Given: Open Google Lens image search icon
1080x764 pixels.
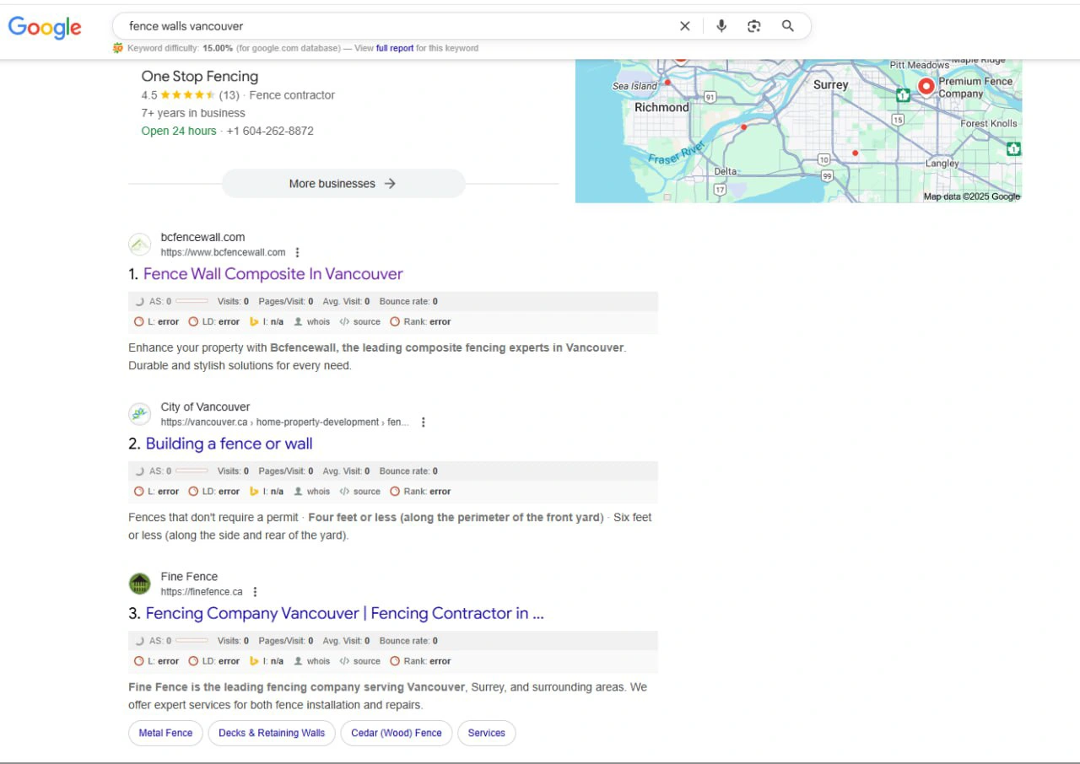Looking at the screenshot, I should coord(754,26).
